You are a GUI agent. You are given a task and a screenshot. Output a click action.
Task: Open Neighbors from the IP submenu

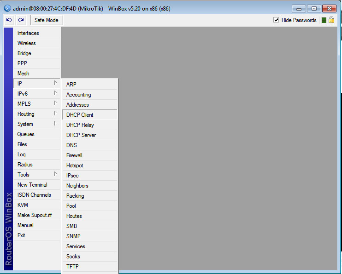coord(90,186)
